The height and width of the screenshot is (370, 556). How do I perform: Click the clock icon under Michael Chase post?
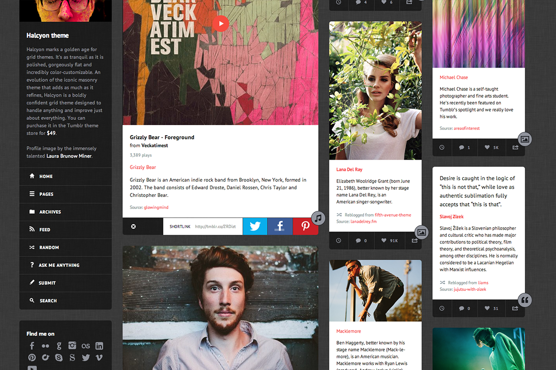pos(442,148)
